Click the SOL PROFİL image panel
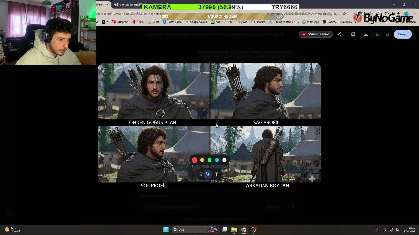Image resolution: width=419 pixels, height=235 pixels. (154, 154)
